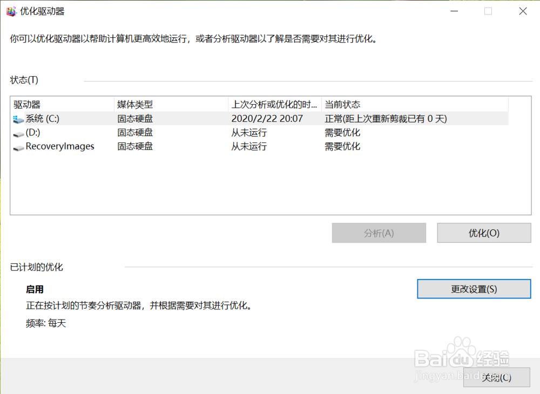Click the 关闭(C) button
Image resolution: width=540 pixels, height=394 pixels.
click(496, 377)
